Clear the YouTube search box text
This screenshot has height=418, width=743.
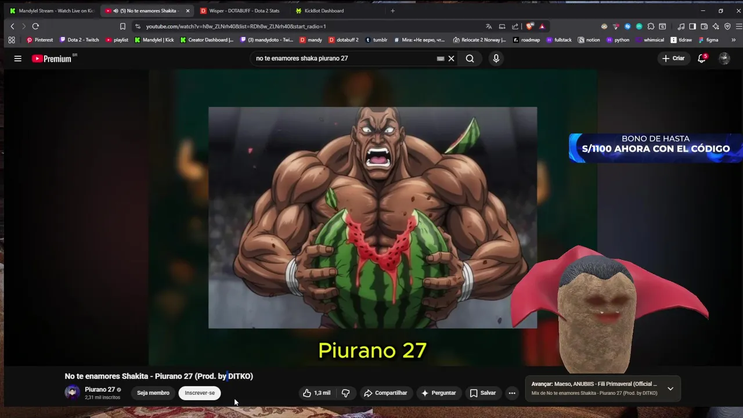coord(451,58)
